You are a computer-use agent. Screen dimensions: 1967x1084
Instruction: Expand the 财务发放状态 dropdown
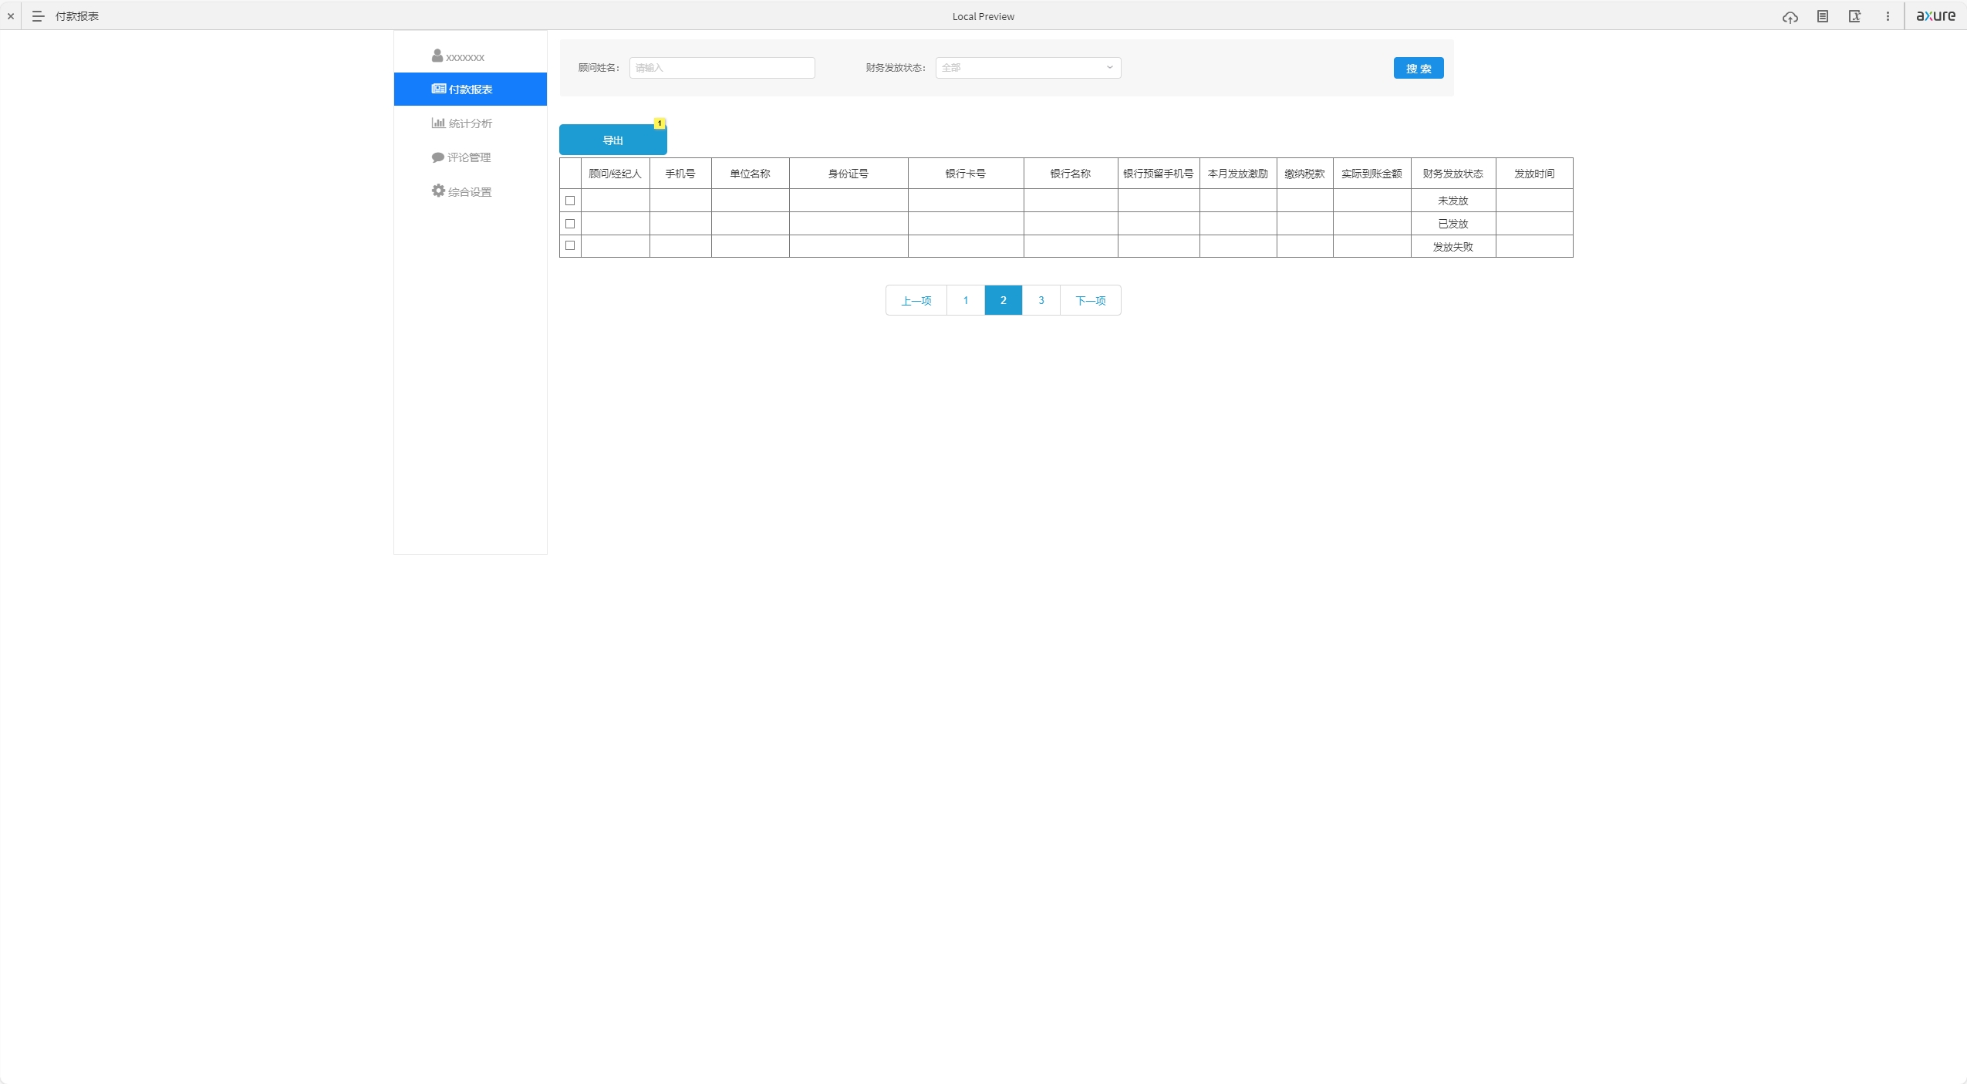click(x=1027, y=68)
